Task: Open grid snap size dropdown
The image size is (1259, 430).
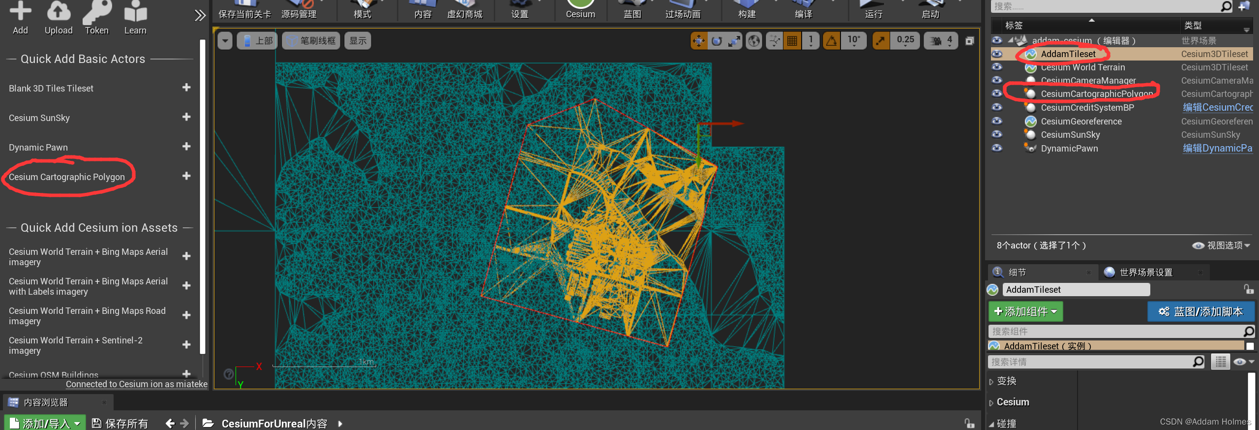Action: point(810,41)
